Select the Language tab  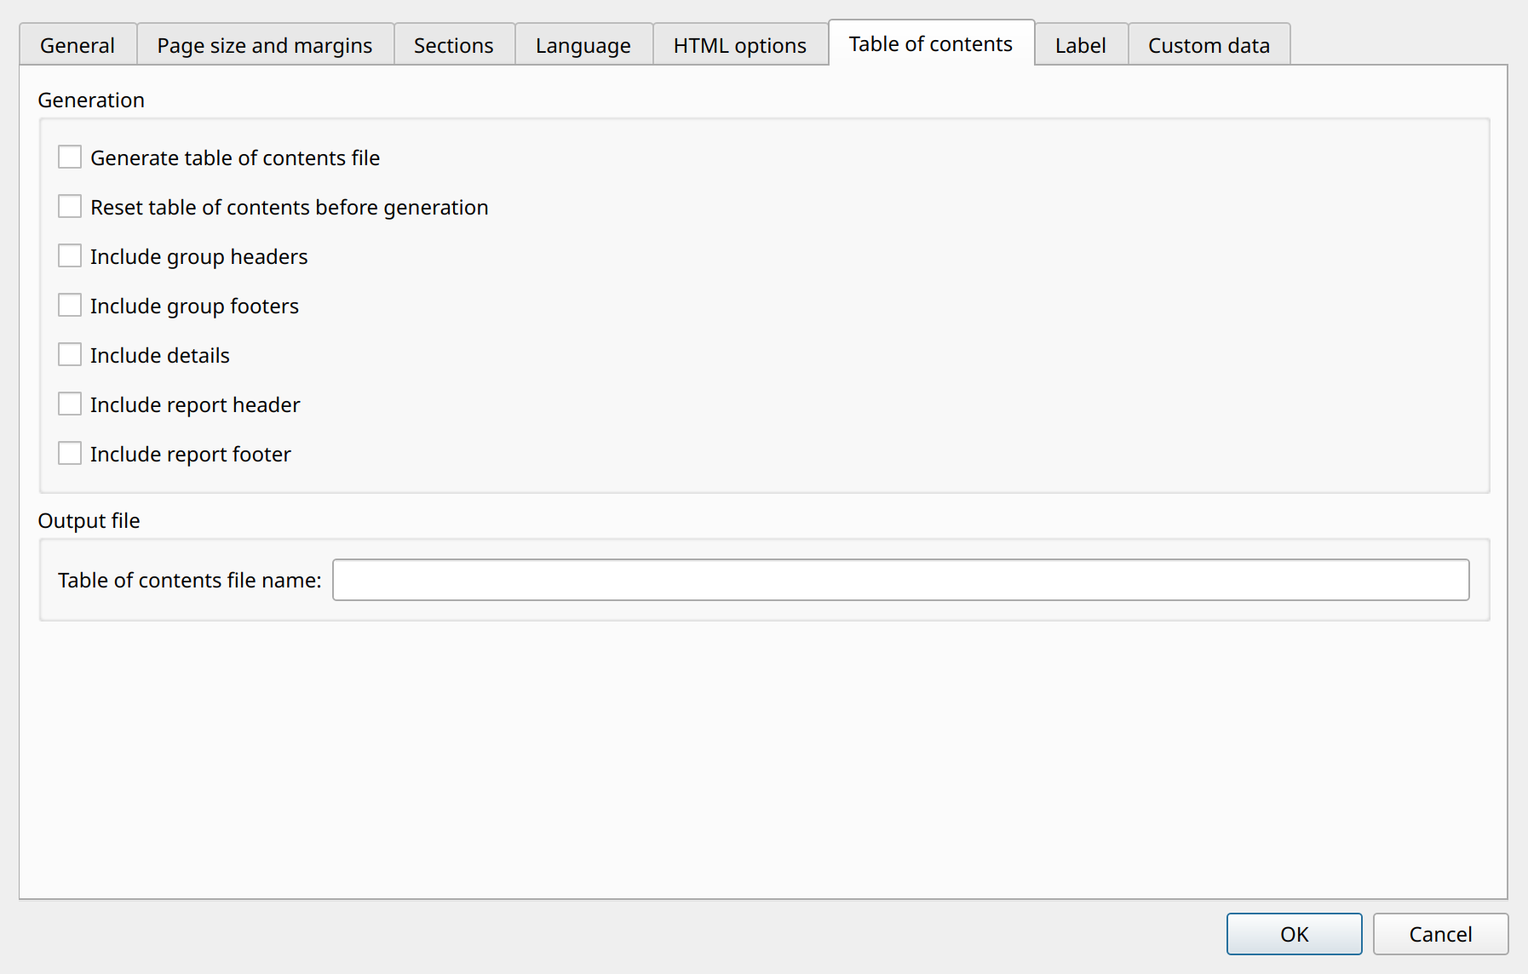[x=583, y=45]
